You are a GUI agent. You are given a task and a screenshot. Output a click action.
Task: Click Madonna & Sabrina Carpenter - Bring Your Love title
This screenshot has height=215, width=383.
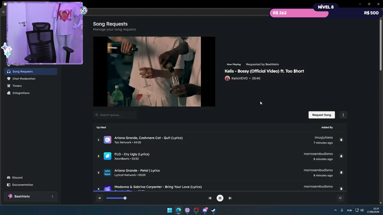(158, 187)
